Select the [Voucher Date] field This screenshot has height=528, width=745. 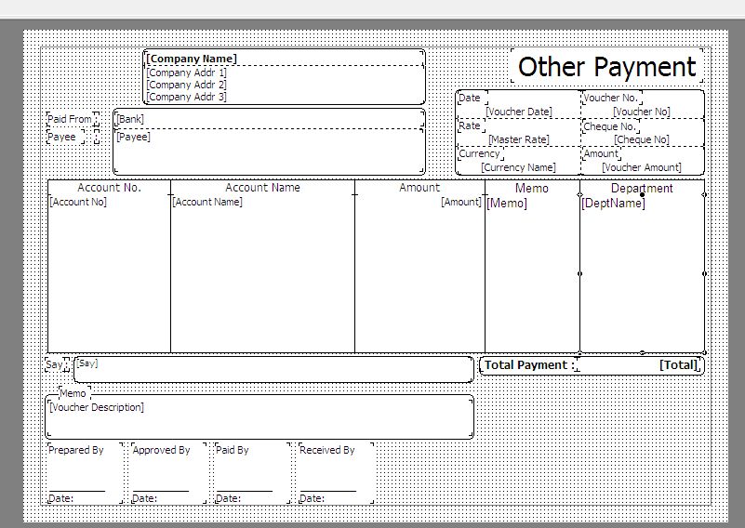pos(518,112)
